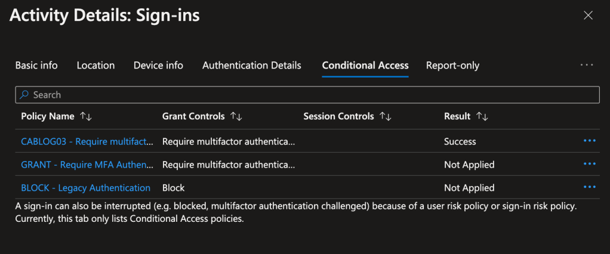Open CABLOG03 Require multifactor policy link
Screen dimensions: 610x254
pos(85,141)
